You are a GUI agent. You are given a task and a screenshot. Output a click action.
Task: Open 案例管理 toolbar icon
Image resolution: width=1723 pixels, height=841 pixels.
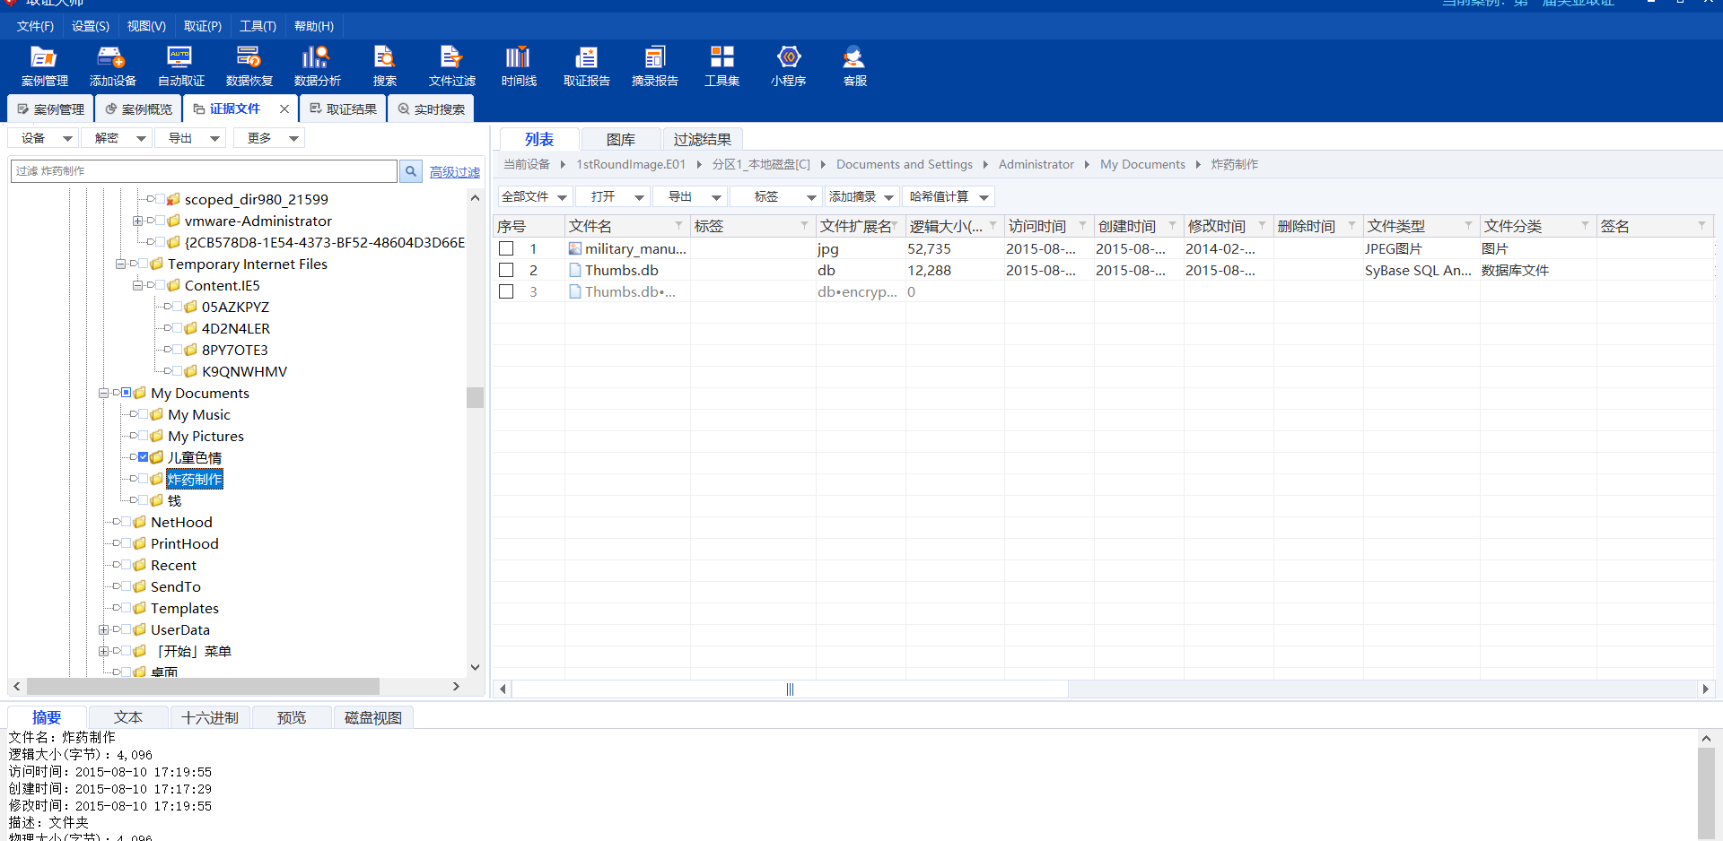pyautogui.click(x=44, y=66)
